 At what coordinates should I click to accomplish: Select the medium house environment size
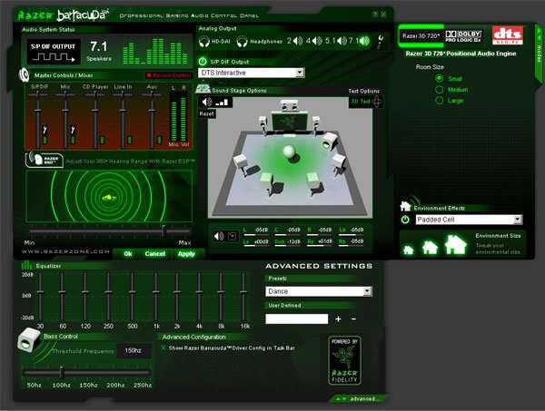430,247
